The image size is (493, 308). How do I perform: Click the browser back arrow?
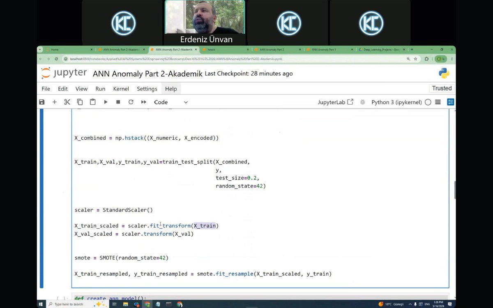41,59
